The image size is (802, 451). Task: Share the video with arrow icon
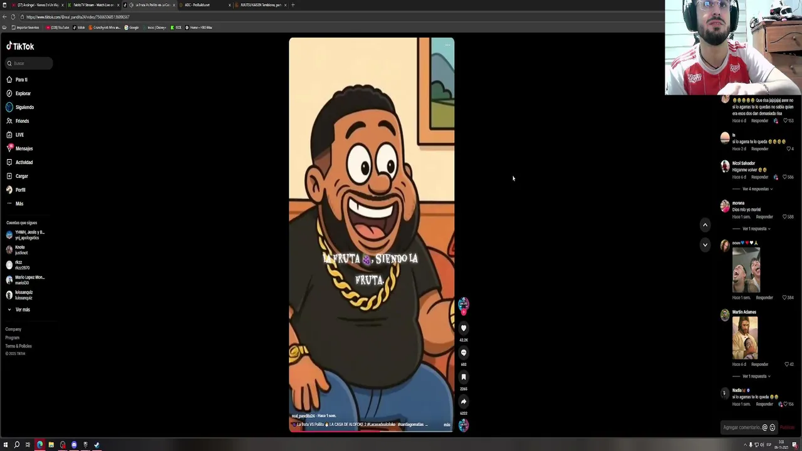pos(464,402)
